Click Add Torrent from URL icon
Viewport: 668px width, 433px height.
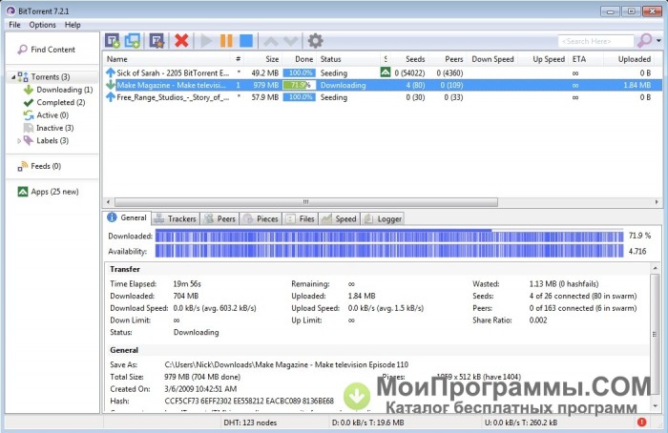pos(133,41)
